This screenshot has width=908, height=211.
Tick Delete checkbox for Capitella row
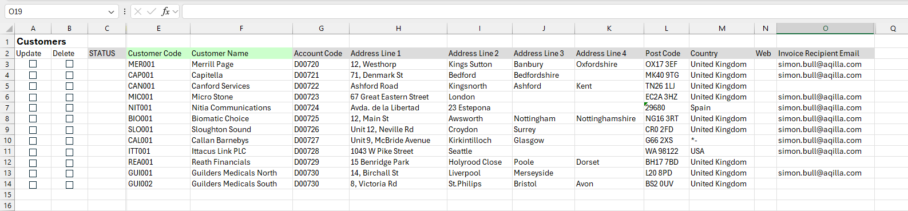pos(69,75)
